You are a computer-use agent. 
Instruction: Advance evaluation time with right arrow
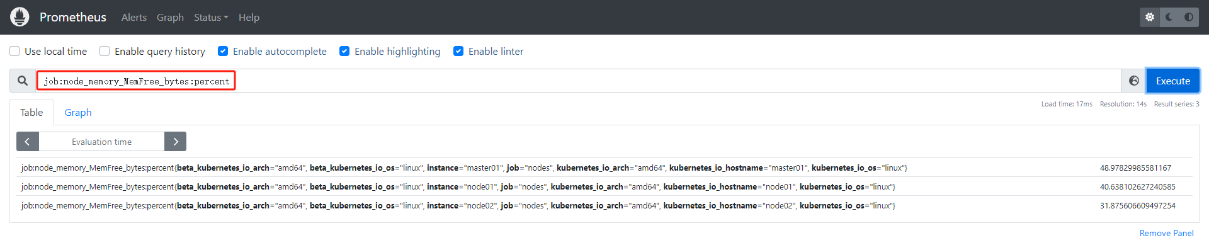coord(176,142)
